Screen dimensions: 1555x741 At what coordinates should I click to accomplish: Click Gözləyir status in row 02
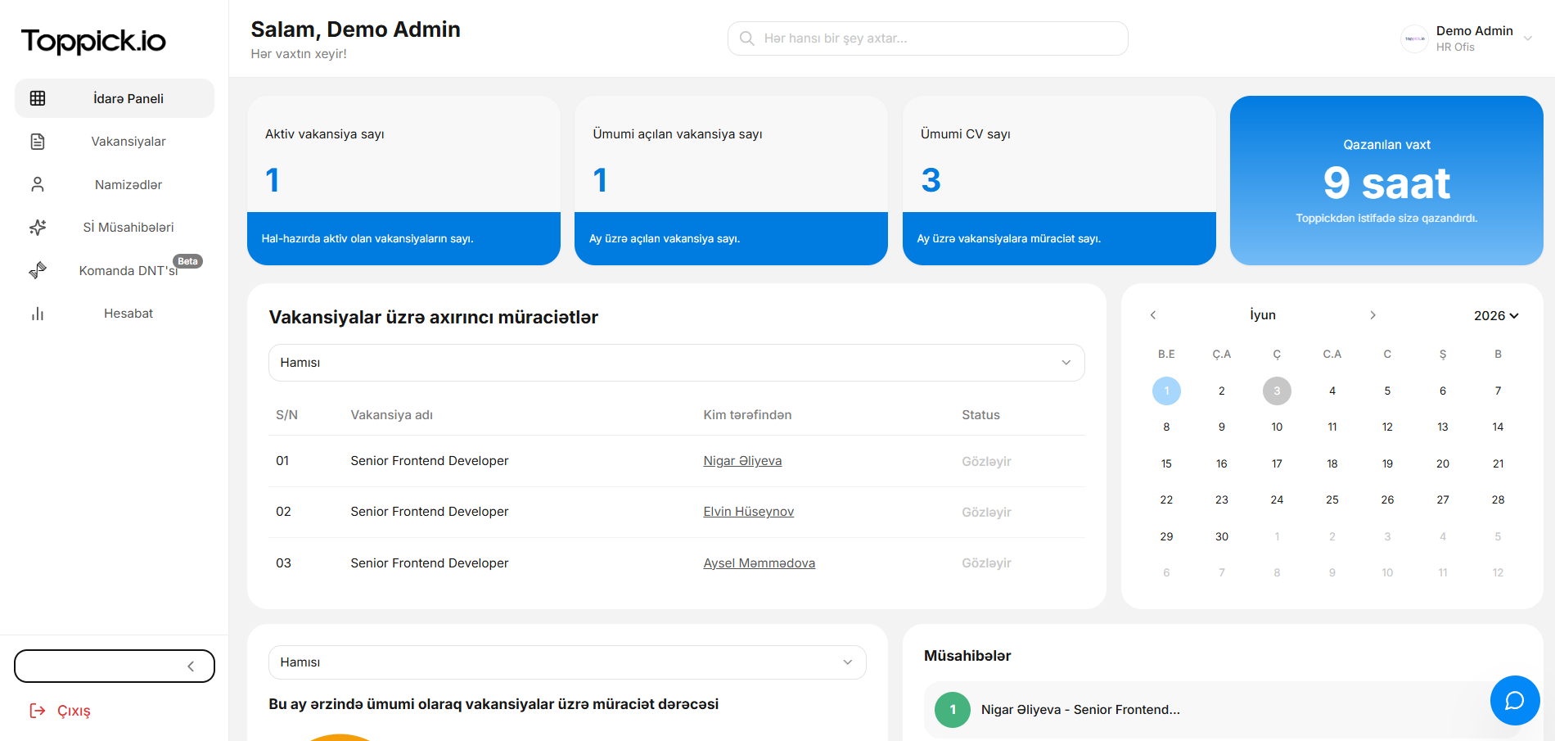click(986, 513)
